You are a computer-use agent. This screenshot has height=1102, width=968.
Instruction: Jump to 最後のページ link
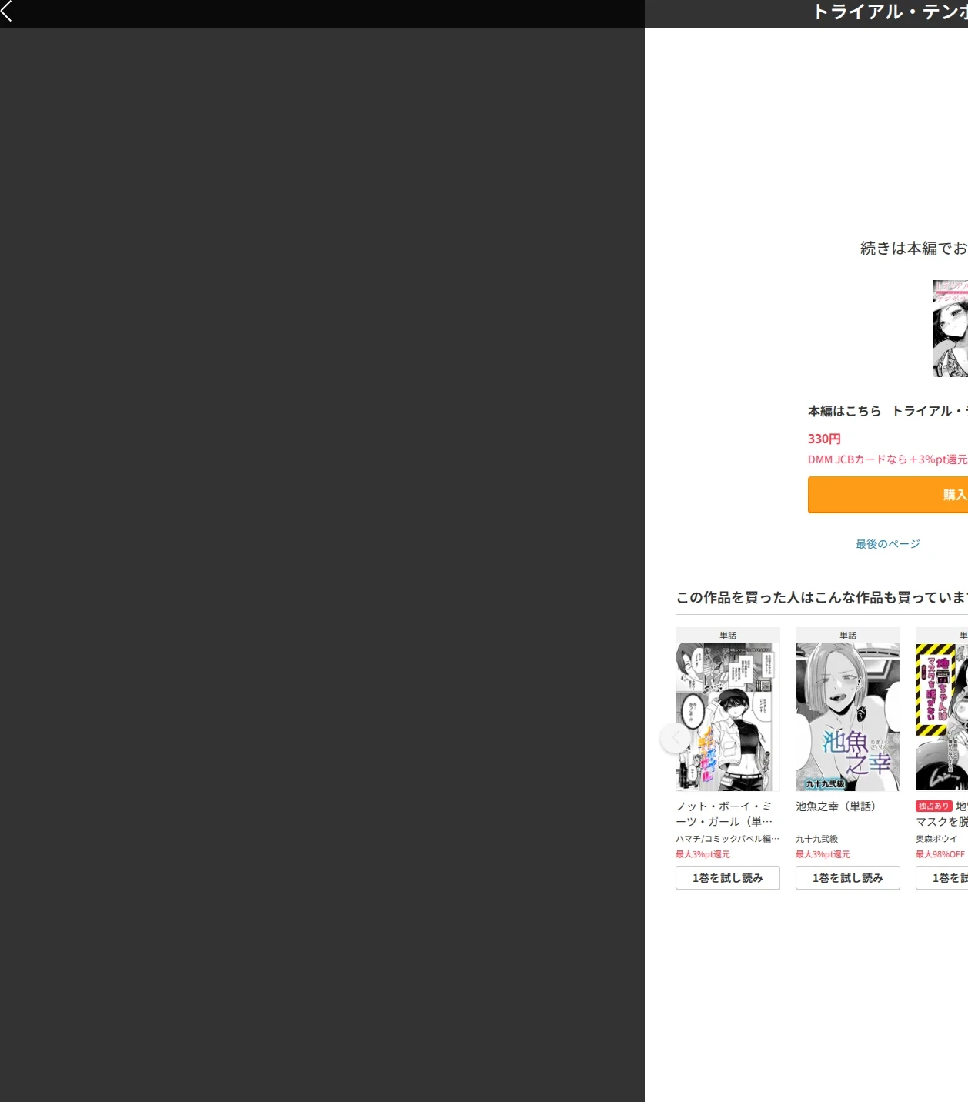tap(888, 544)
